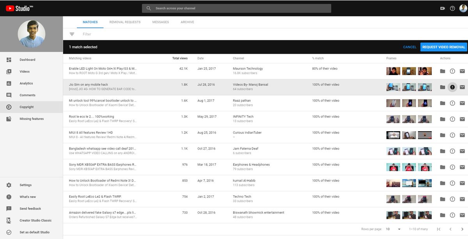This screenshot has width=468, height=239.
Task: Select 'Sony MDR XB50AP EXTRA BASS Earphones' match
Action: click(265, 167)
